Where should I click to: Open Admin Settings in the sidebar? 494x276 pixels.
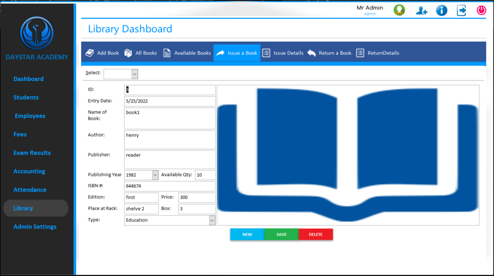pyautogui.click(x=35, y=226)
